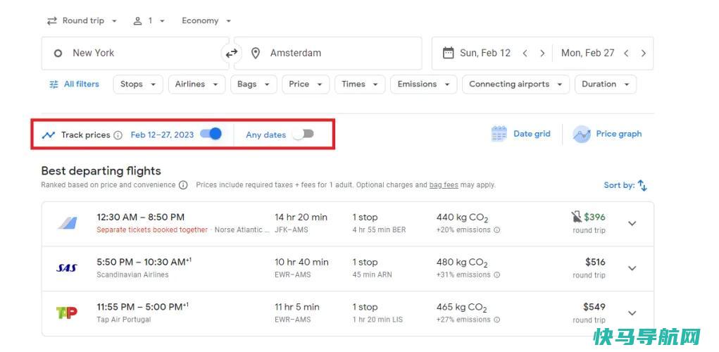Click emissions info icon on +27% emissions

497,320
